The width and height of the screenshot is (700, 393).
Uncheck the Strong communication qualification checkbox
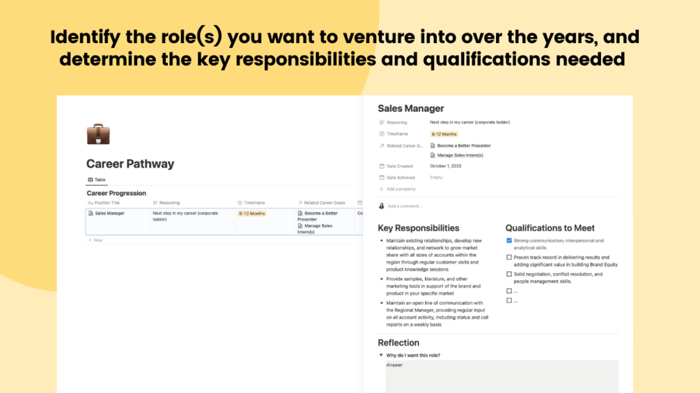509,241
